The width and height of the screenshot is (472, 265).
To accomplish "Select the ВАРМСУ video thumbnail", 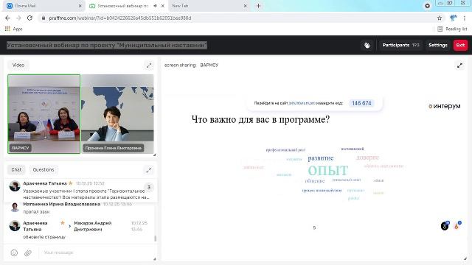I will (44, 114).
